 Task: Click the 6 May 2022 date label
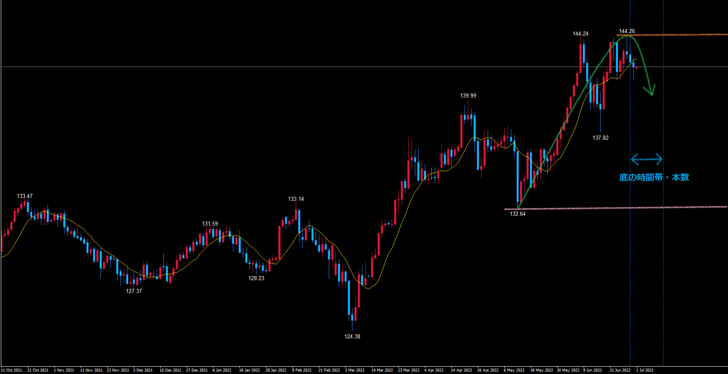[x=514, y=370]
